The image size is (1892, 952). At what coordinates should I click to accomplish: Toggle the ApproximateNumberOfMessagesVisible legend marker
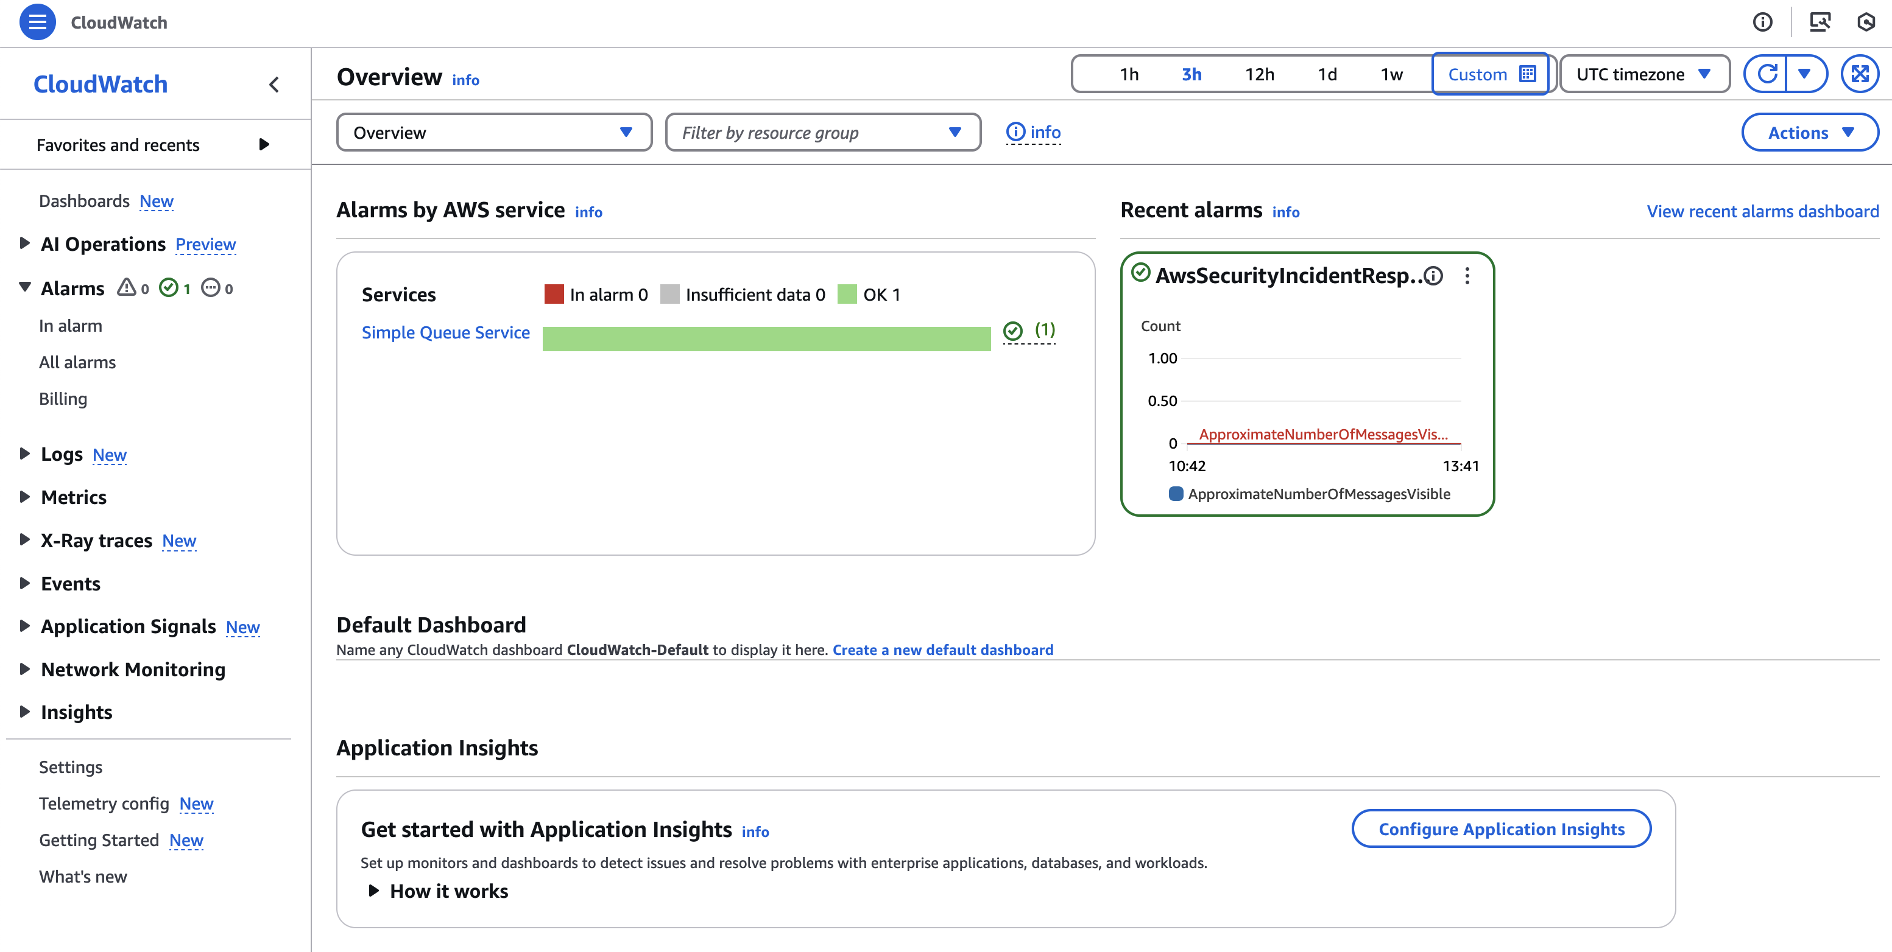click(x=1176, y=494)
